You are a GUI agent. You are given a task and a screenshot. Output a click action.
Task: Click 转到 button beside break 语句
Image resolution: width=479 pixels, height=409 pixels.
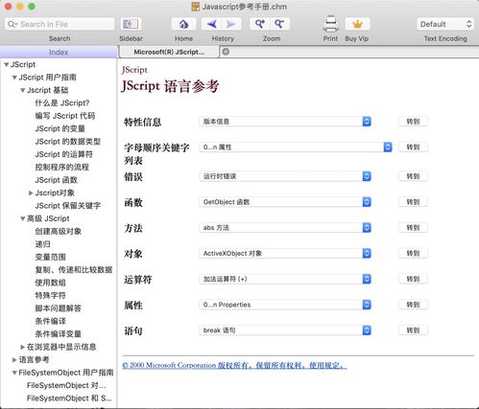tap(413, 330)
